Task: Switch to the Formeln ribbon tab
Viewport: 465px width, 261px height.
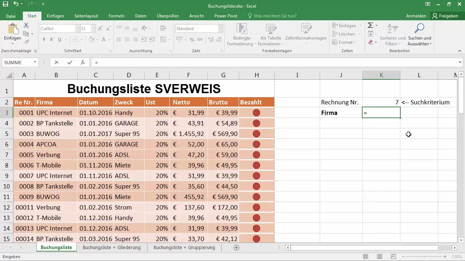Action: 117,16
